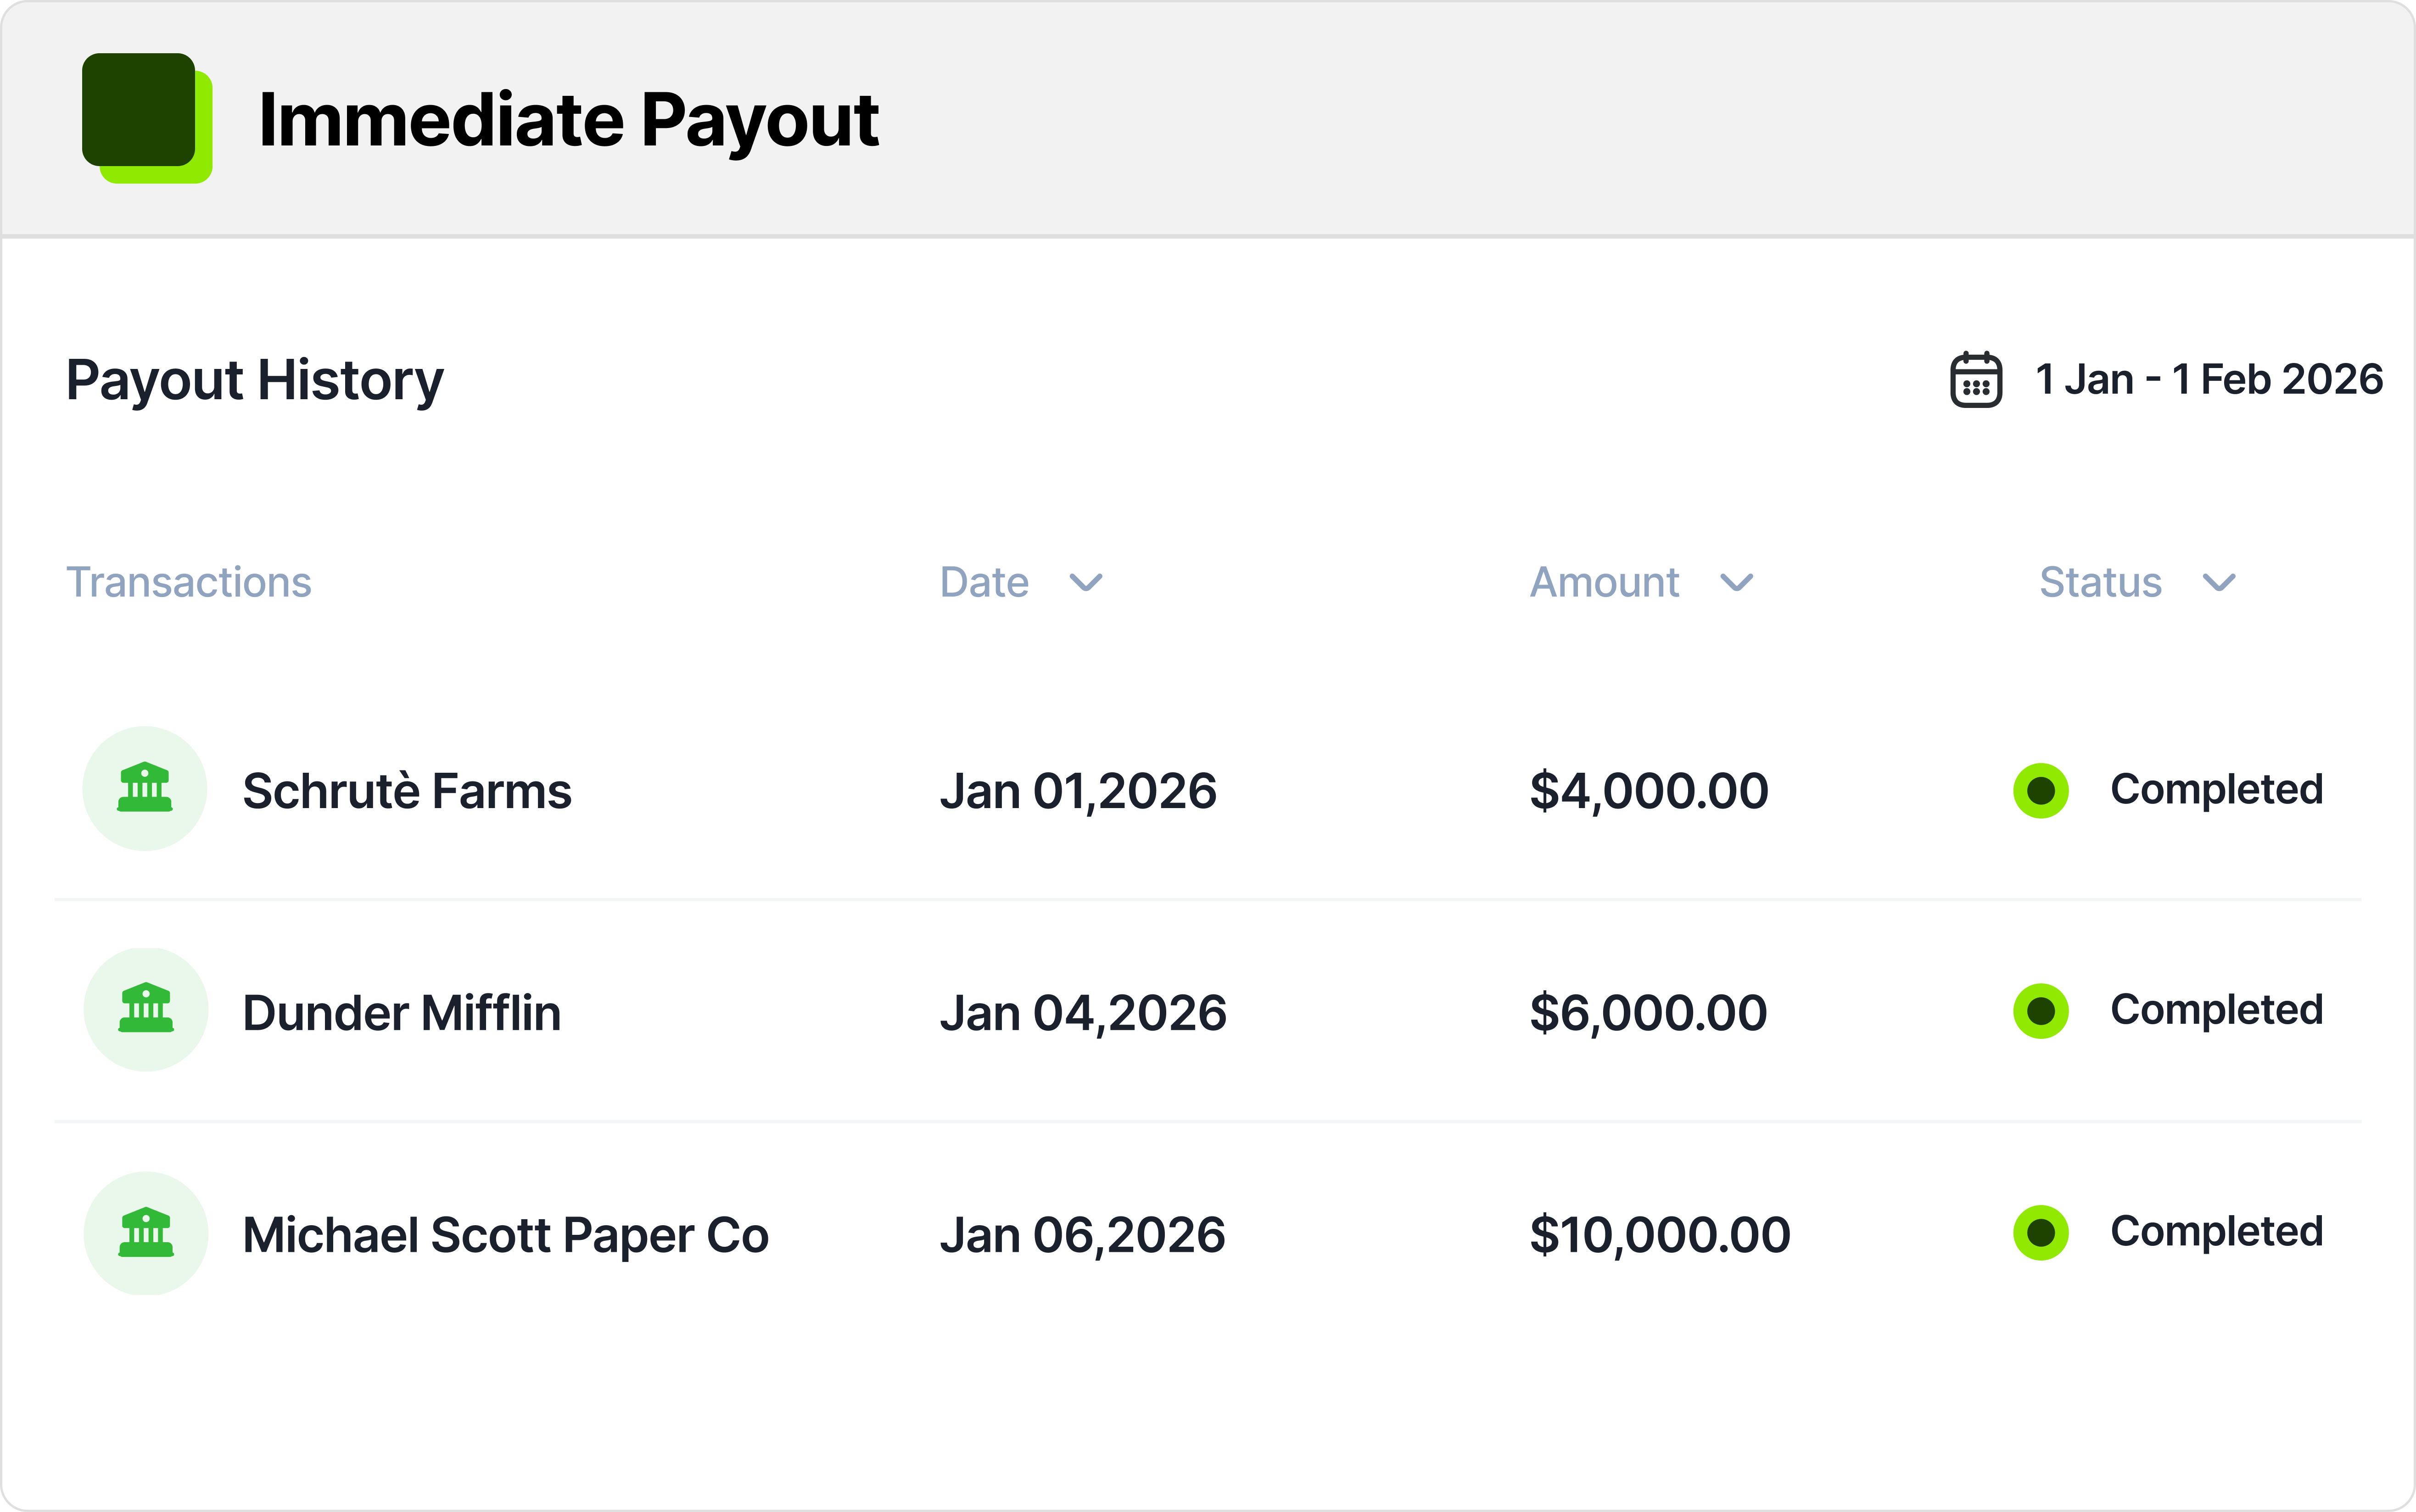Click the Jan 04,2026 date cell
This screenshot has width=2416, height=1512.
coord(1082,1013)
